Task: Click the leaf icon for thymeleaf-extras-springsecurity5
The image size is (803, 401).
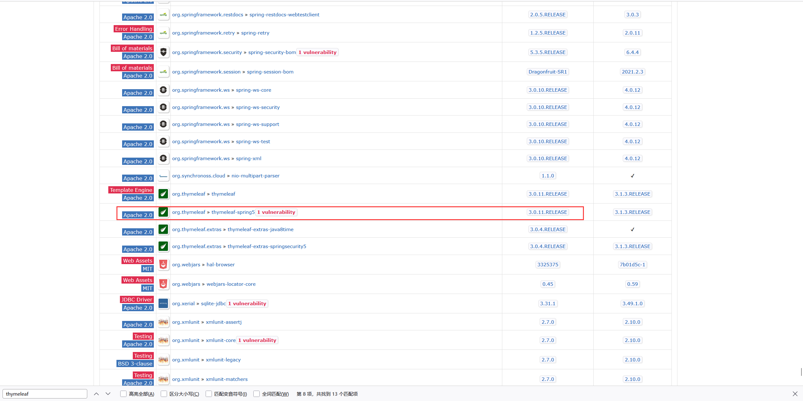Action: click(163, 246)
